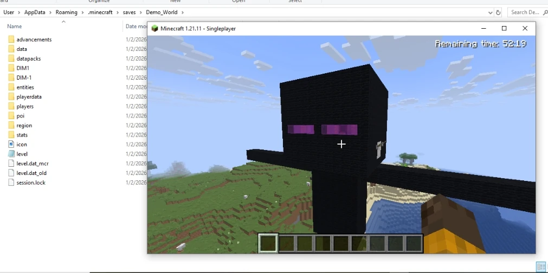Select the last hotbar slot
548x273 pixels.
coord(414,243)
